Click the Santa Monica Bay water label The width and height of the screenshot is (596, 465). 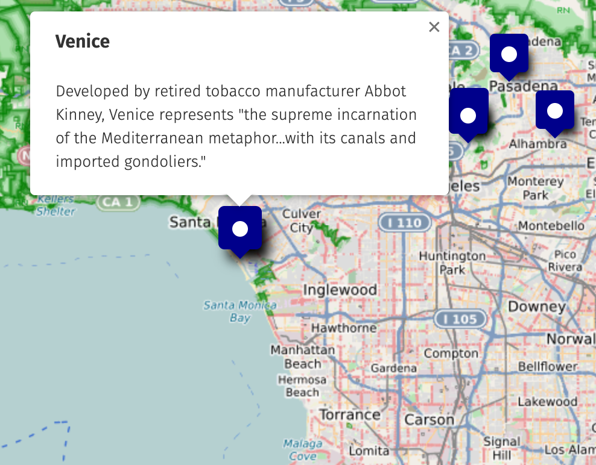[239, 311]
